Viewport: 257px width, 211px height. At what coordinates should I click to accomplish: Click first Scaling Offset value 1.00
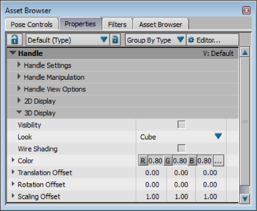click(x=152, y=197)
